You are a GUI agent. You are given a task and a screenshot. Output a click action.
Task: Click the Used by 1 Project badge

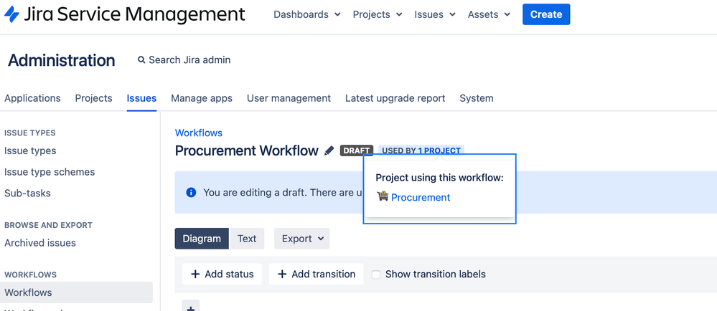(421, 150)
